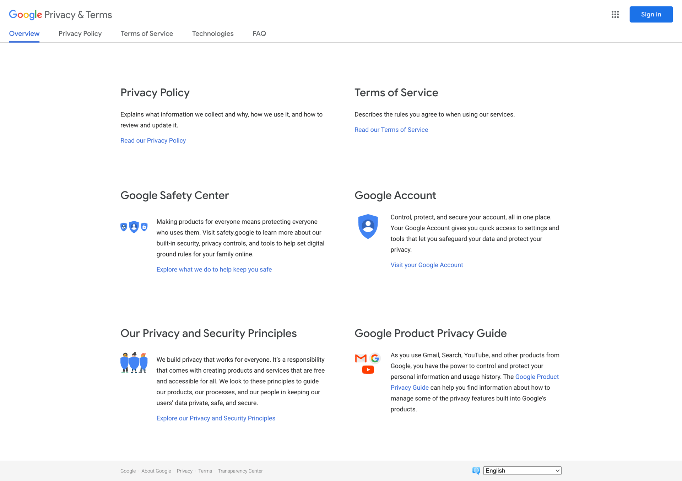Screen dimensions: 682x481
Task: Open the English language dropdown
Action: point(521,470)
